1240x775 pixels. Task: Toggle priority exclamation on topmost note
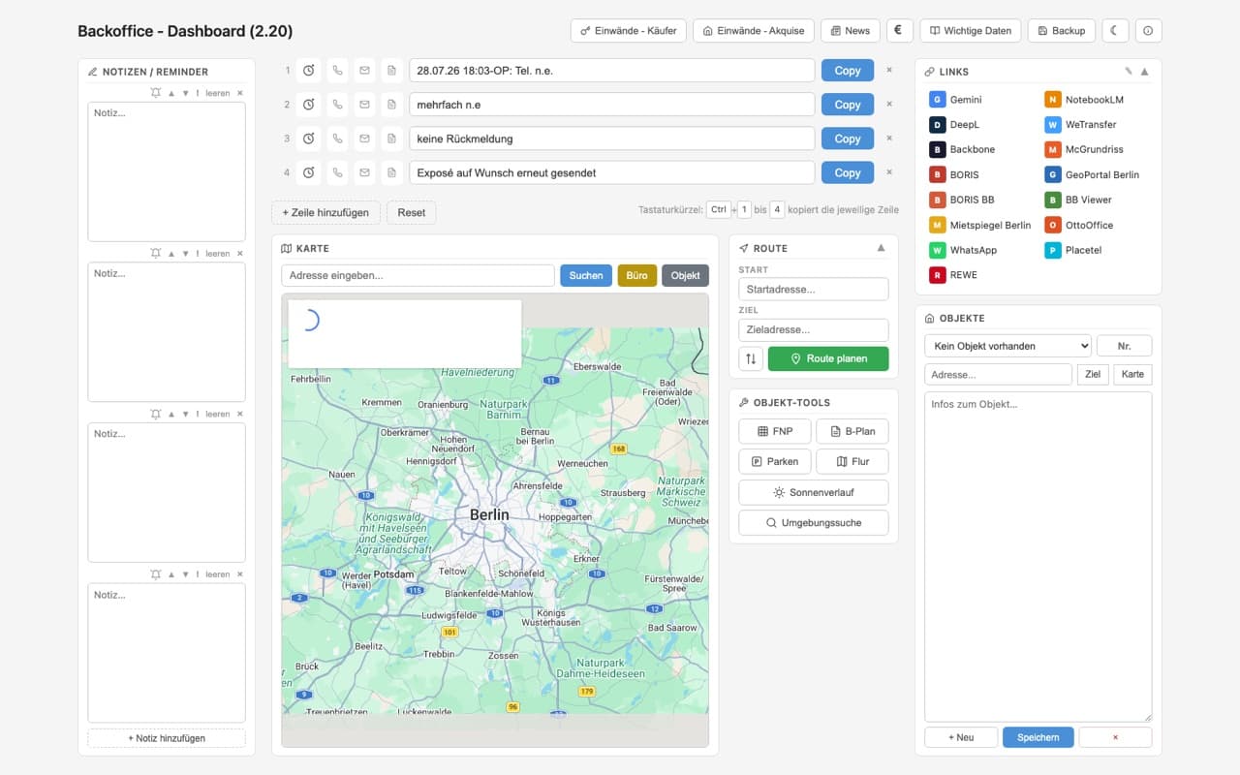pyautogui.click(x=198, y=93)
